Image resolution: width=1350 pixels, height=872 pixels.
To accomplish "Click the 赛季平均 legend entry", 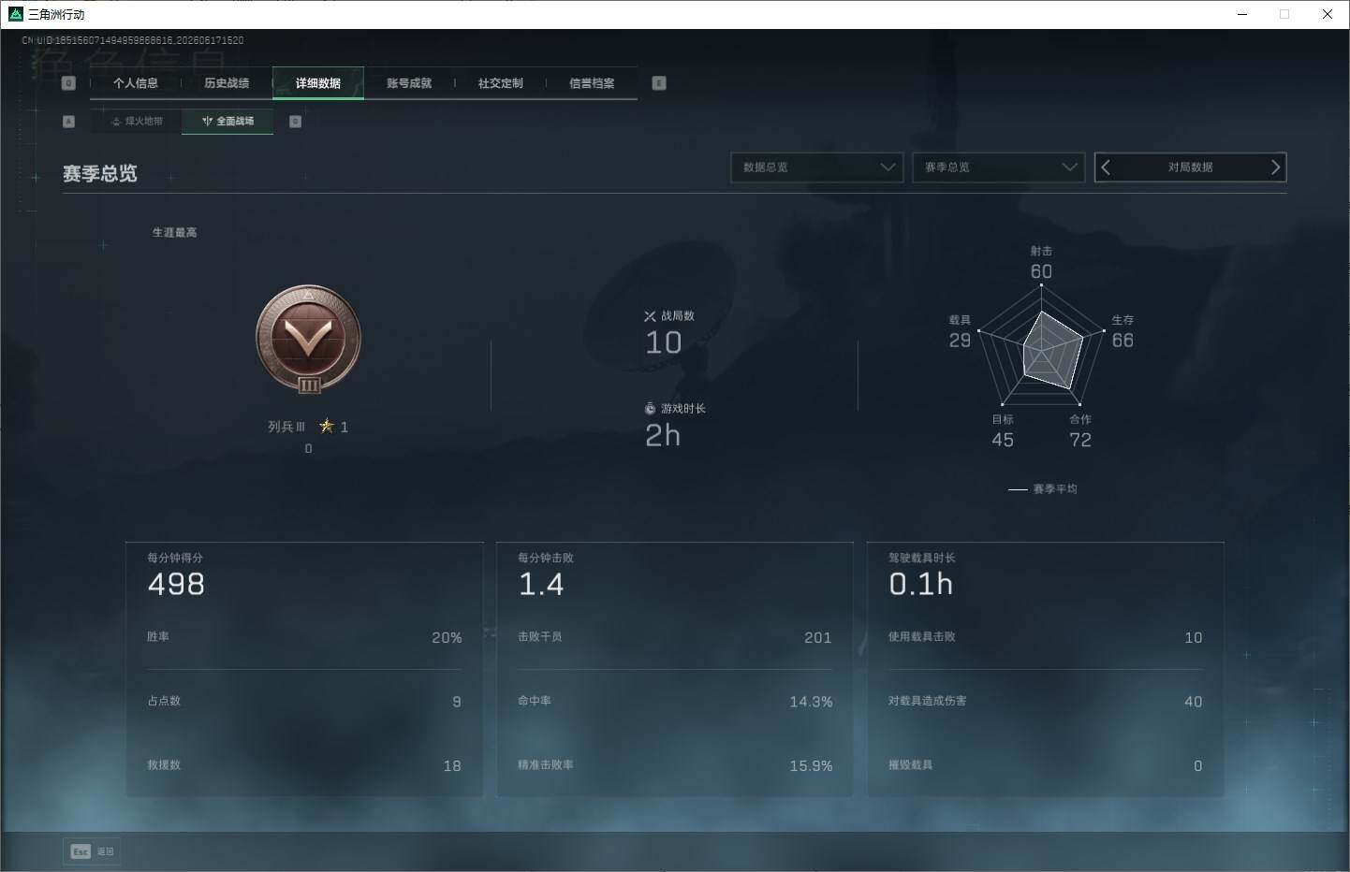I will coord(1043,489).
